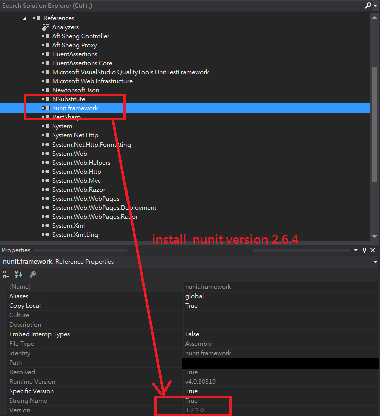
Task: Select the Resolved property row
Action: 193,372
